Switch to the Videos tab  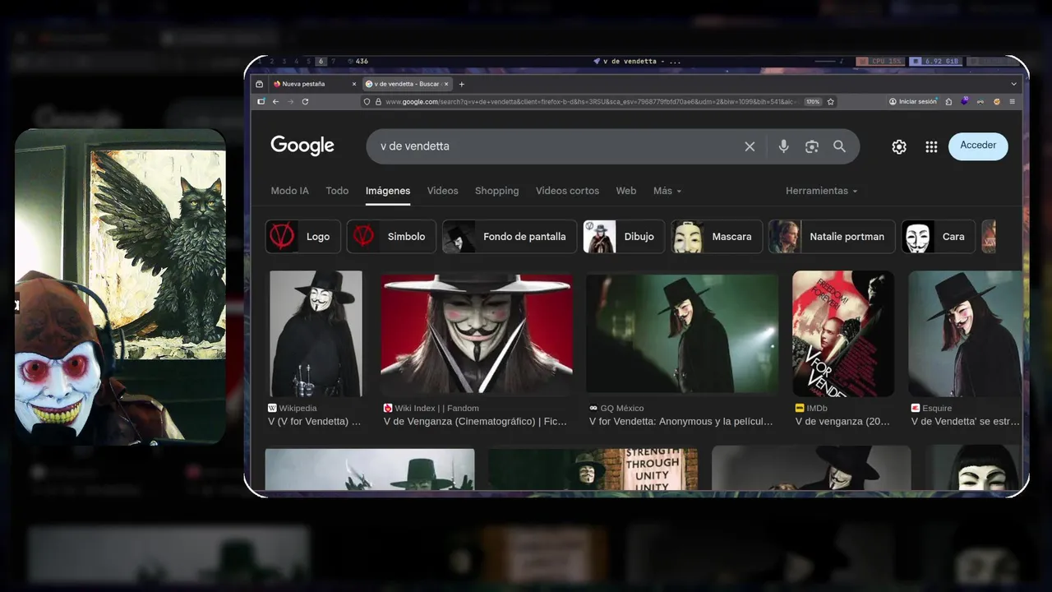pos(442,191)
